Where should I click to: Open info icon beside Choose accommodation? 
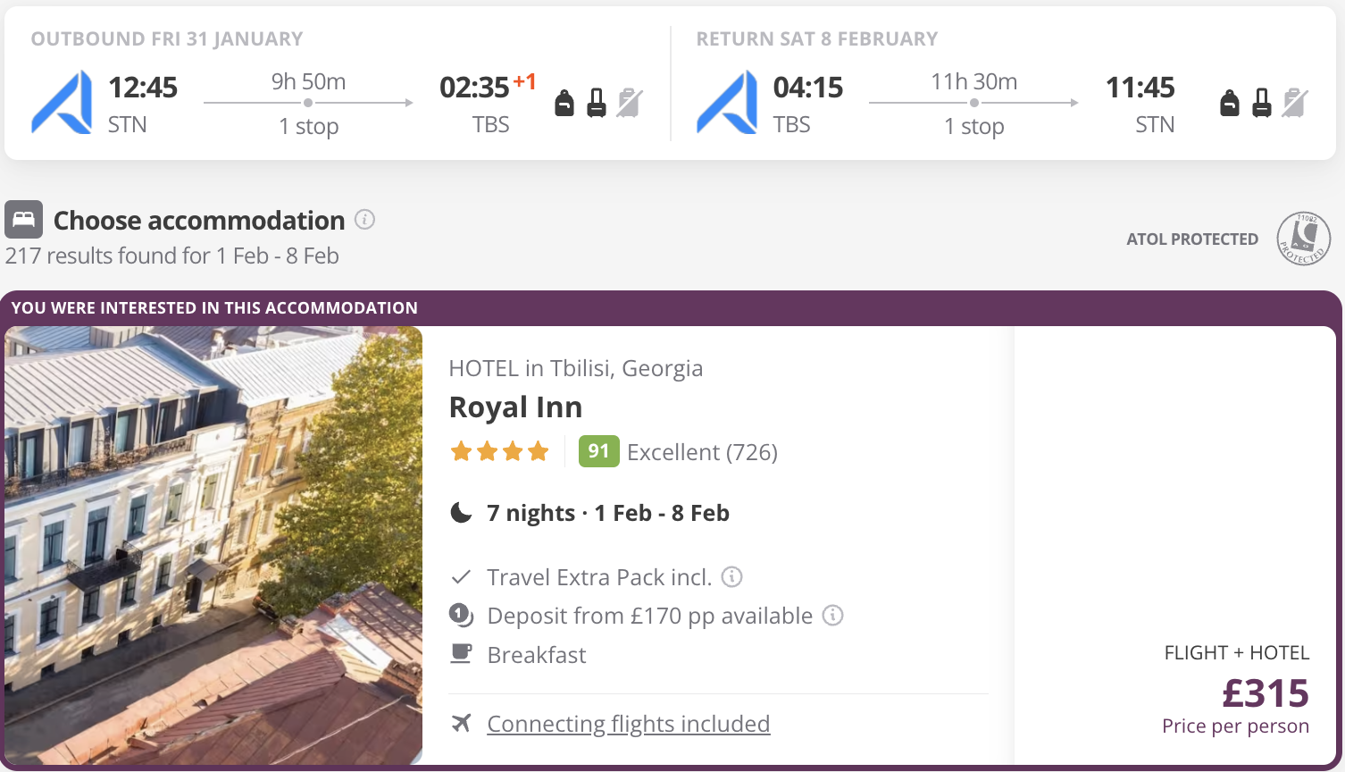tap(364, 219)
